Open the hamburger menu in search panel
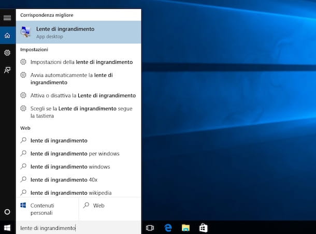This screenshot has height=234, width=316. [x=7, y=18]
